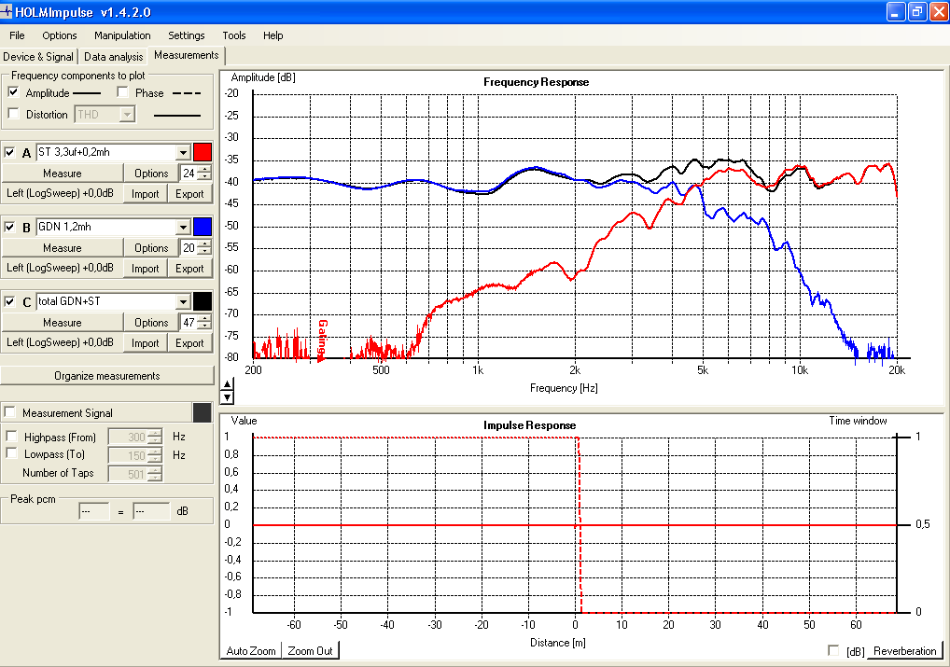The width and height of the screenshot is (950, 667).
Task: Click Import for slot C
Action: pos(145,343)
